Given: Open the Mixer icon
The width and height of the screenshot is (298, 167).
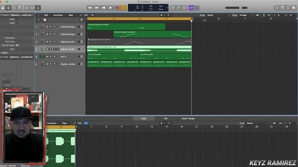Looking at the screenshot, I should (33, 8).
